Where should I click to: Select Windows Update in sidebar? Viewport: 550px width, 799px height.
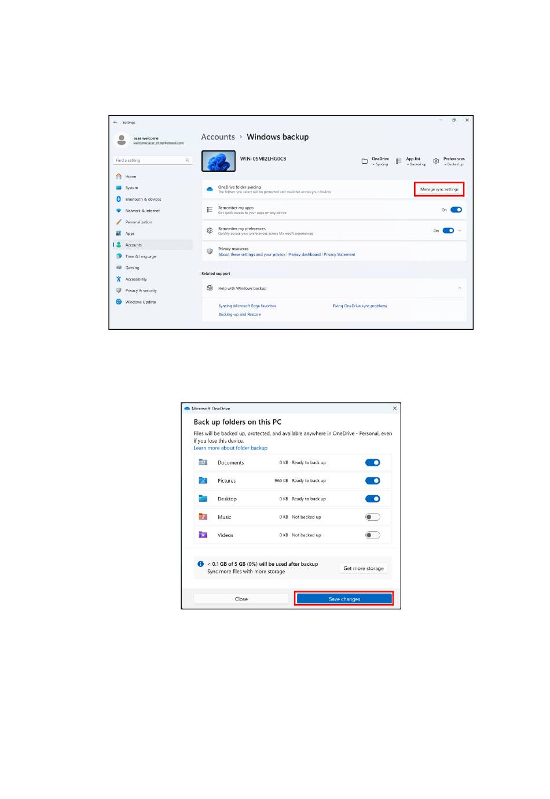[x=153, y=302]
